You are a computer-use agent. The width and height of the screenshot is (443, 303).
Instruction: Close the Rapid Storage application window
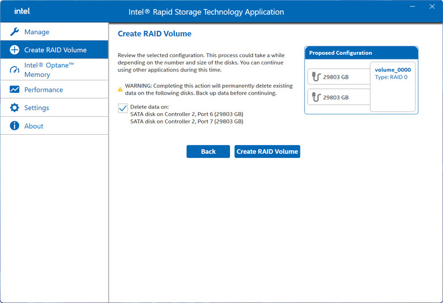tap(432, 6)
